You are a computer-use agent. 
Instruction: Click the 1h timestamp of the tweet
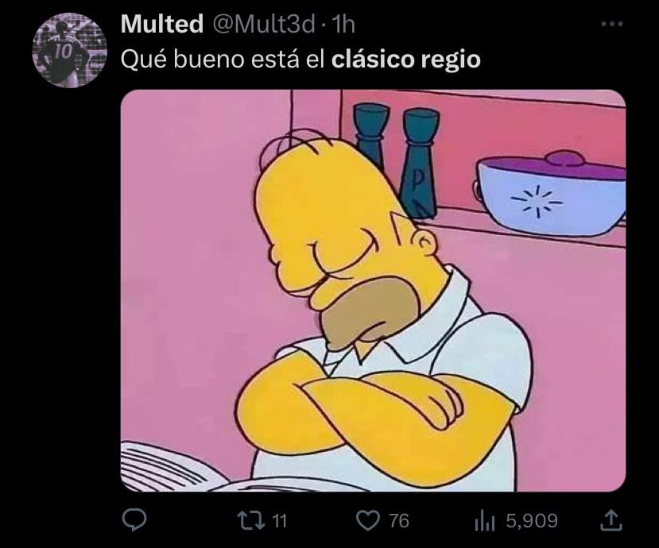click(x=343, y=25)
